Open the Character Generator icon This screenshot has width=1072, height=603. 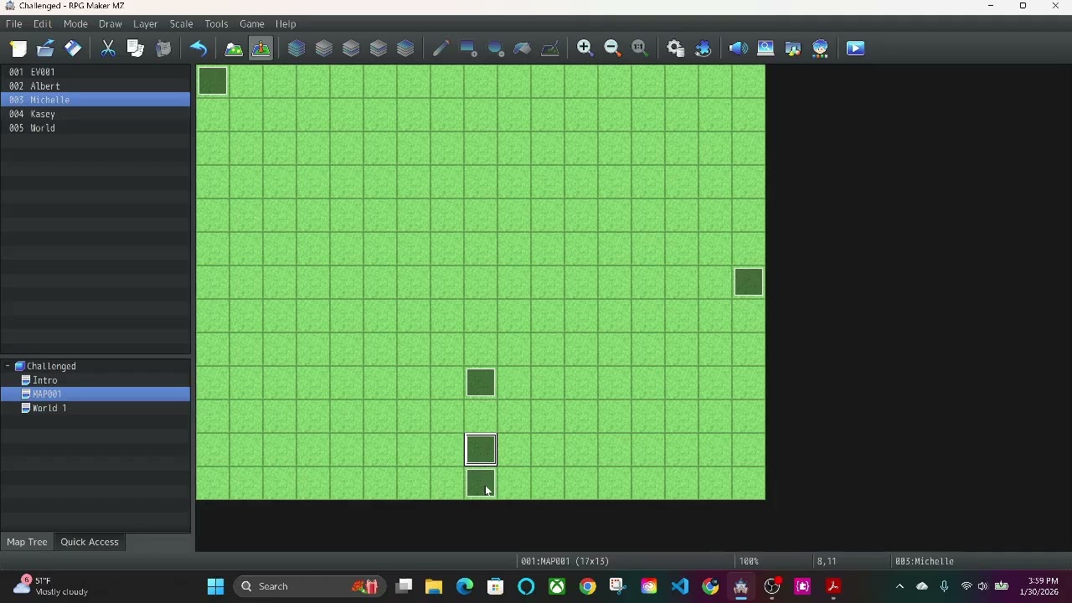[x=821, y=49]
